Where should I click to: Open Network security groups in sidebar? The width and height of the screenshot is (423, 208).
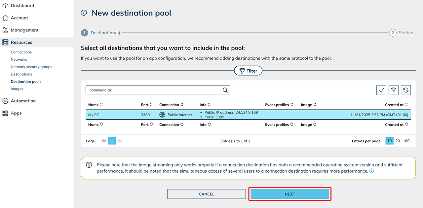pos(31,67)
